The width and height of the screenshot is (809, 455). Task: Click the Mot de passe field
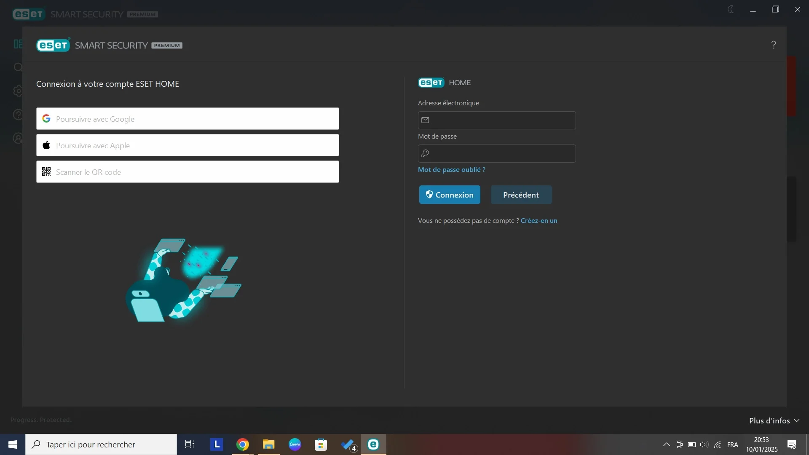point(497,154)
